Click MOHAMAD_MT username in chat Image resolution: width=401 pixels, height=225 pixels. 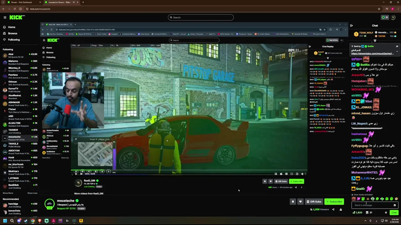[362, 90]
